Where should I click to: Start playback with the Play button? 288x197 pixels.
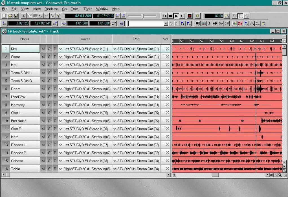coord(176,16)
